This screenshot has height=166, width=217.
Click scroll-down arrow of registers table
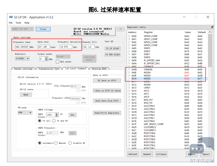tap(210, 147)
